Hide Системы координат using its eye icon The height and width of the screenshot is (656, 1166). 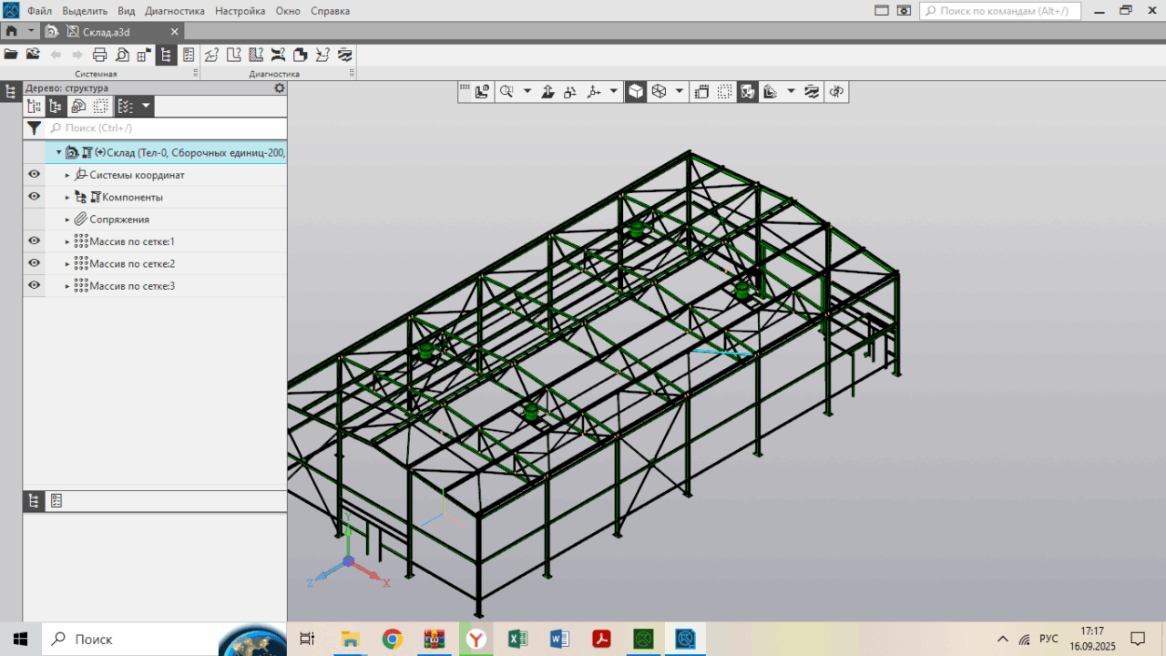click(x=34, y=174)
